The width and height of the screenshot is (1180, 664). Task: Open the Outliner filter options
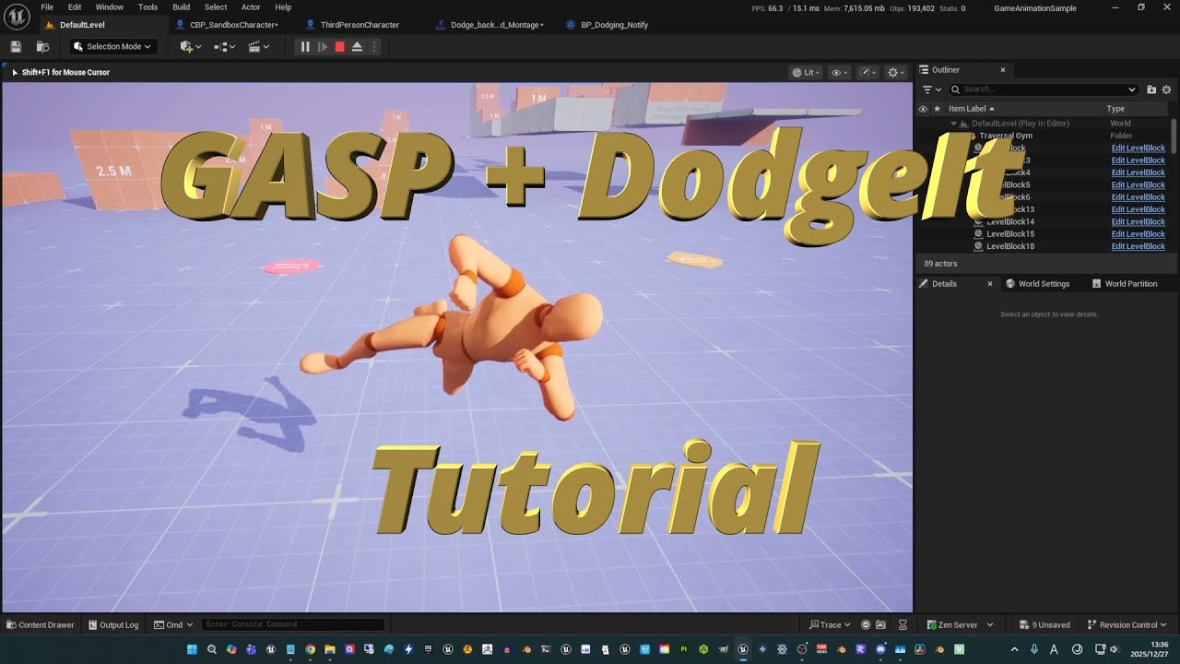coord(932,89)
